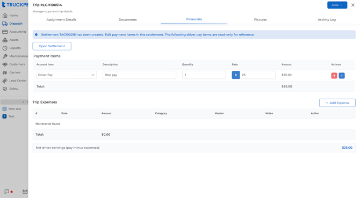Click the Accounting label in sidebar

click(x=18, y=32)
